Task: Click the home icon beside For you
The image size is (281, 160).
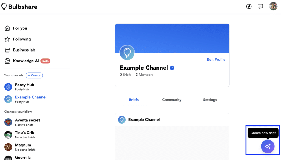Action: click(7, 28)
